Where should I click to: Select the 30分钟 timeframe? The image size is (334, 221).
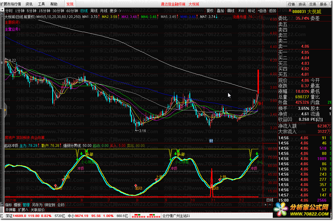pos(58,11)
